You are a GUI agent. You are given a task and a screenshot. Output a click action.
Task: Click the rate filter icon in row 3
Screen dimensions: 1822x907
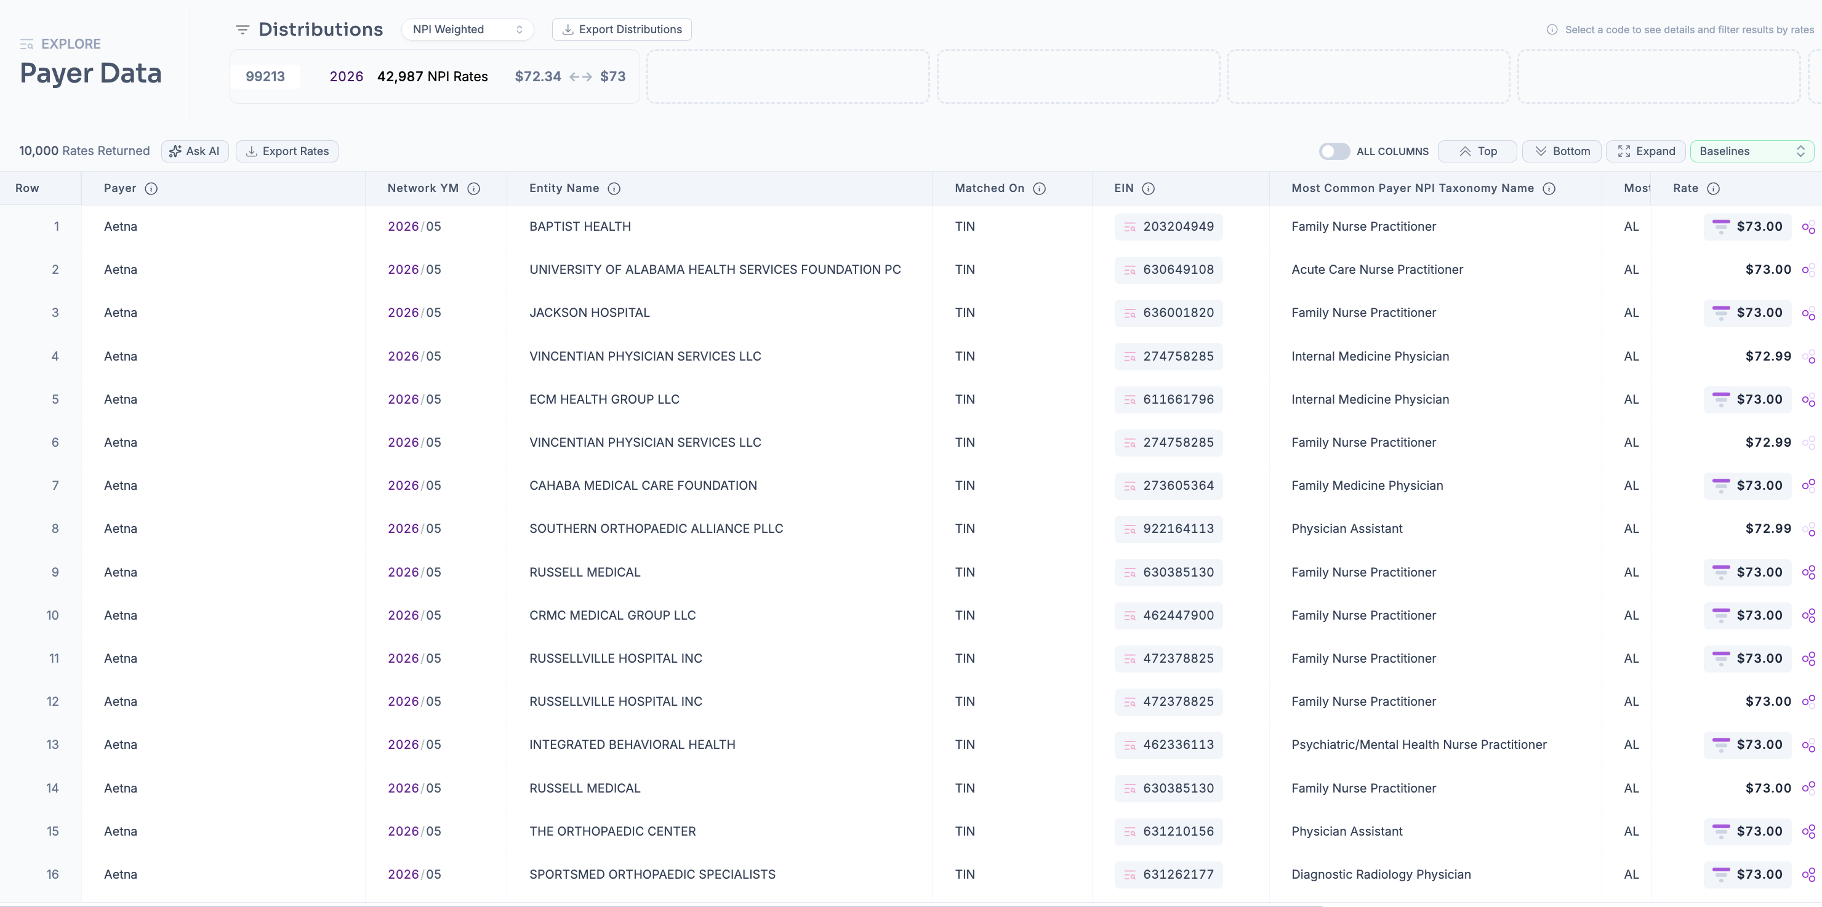coord(1720,313)
